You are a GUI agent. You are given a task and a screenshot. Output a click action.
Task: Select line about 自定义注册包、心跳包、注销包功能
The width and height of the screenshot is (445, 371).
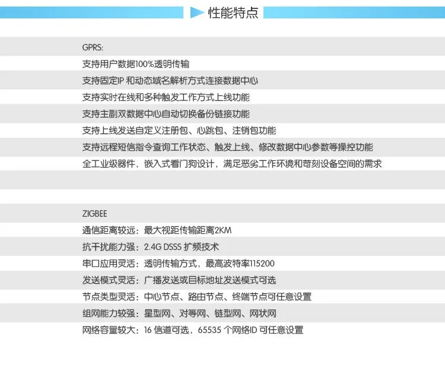pos(179,131)
